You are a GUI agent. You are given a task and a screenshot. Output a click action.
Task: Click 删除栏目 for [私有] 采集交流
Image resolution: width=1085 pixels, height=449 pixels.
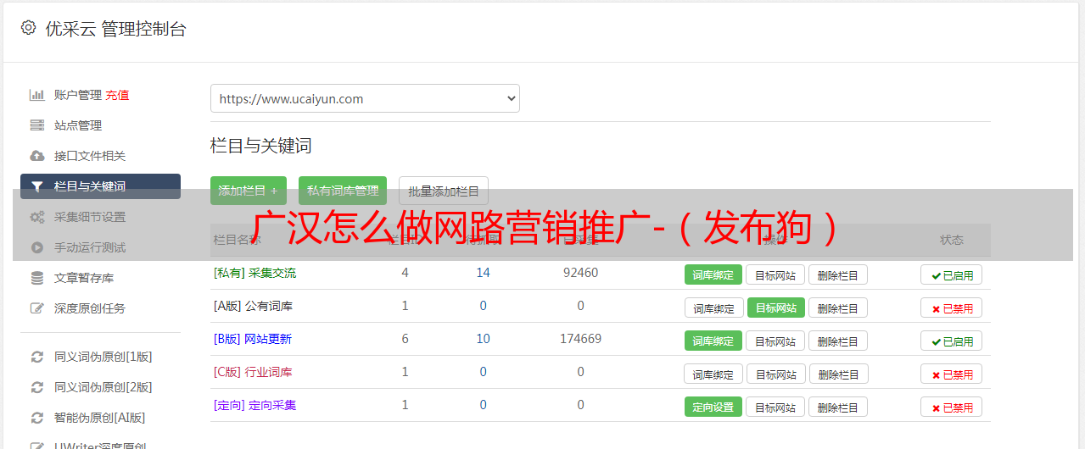pos(838,274)
